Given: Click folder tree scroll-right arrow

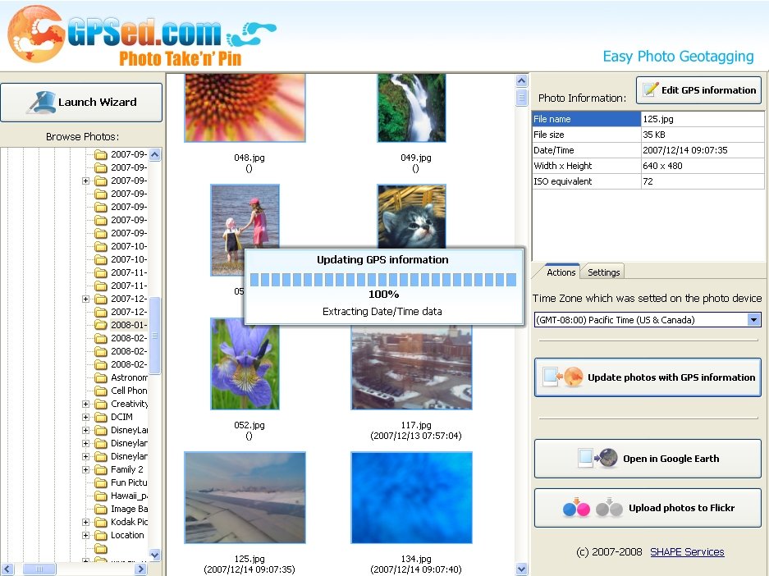Looking at the screenshot, I should click(141, 569).
